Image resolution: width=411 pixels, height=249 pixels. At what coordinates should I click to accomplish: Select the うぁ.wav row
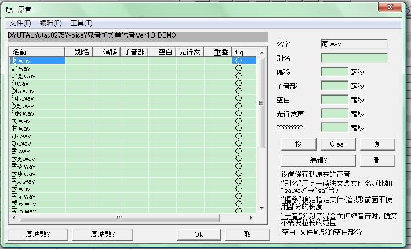(133, 98)
